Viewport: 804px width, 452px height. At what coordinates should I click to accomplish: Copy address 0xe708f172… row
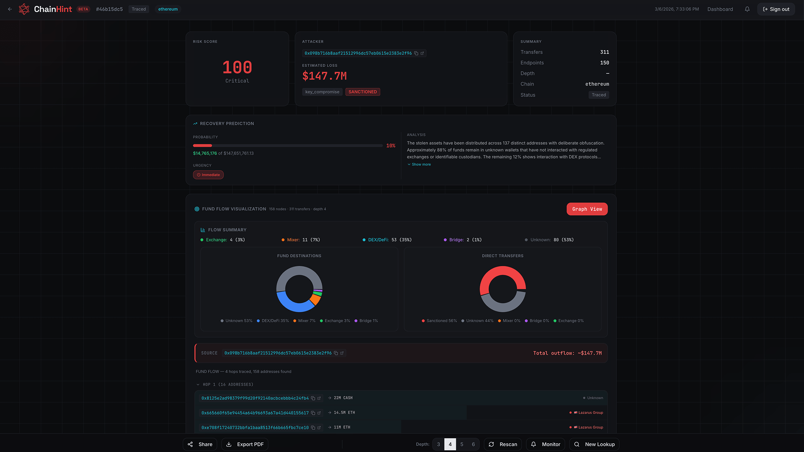click(x=313, y=428)
